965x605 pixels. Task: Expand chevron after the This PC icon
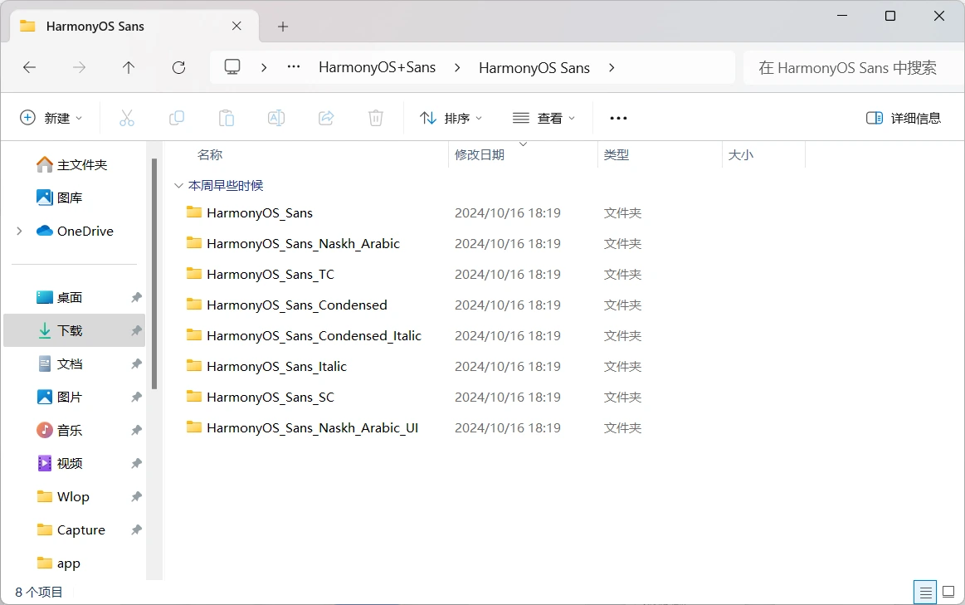(x=263, y=68)
